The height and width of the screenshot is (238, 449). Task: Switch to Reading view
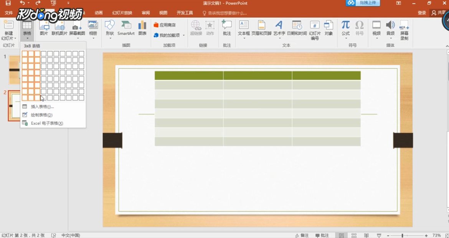pyautogui.click(x=366, y=235)
